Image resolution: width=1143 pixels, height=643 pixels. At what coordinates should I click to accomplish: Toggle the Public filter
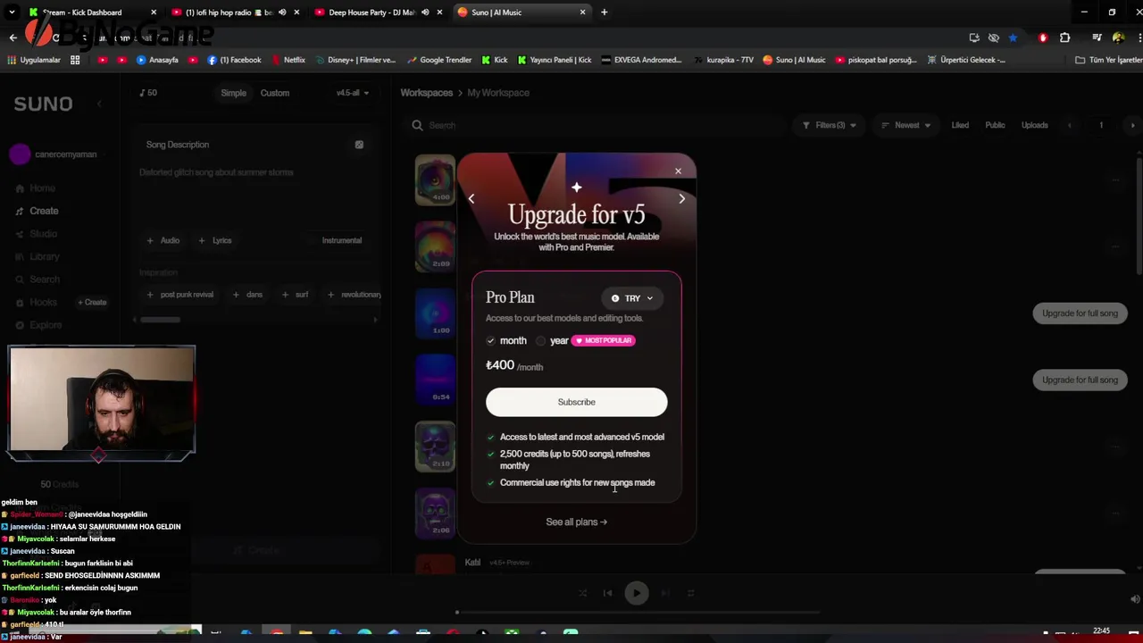click(x=995, y=125)
